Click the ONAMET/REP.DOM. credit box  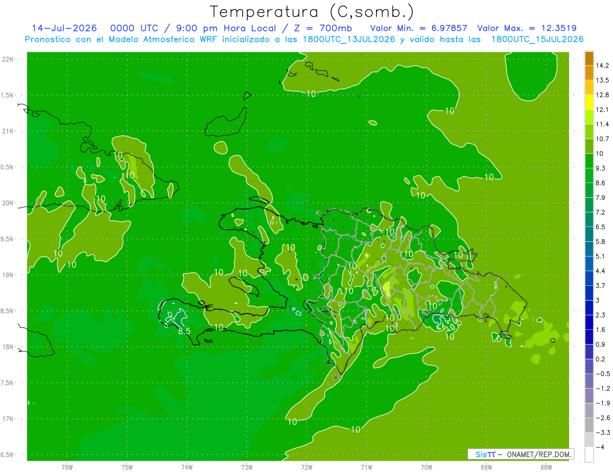[521, 454]
